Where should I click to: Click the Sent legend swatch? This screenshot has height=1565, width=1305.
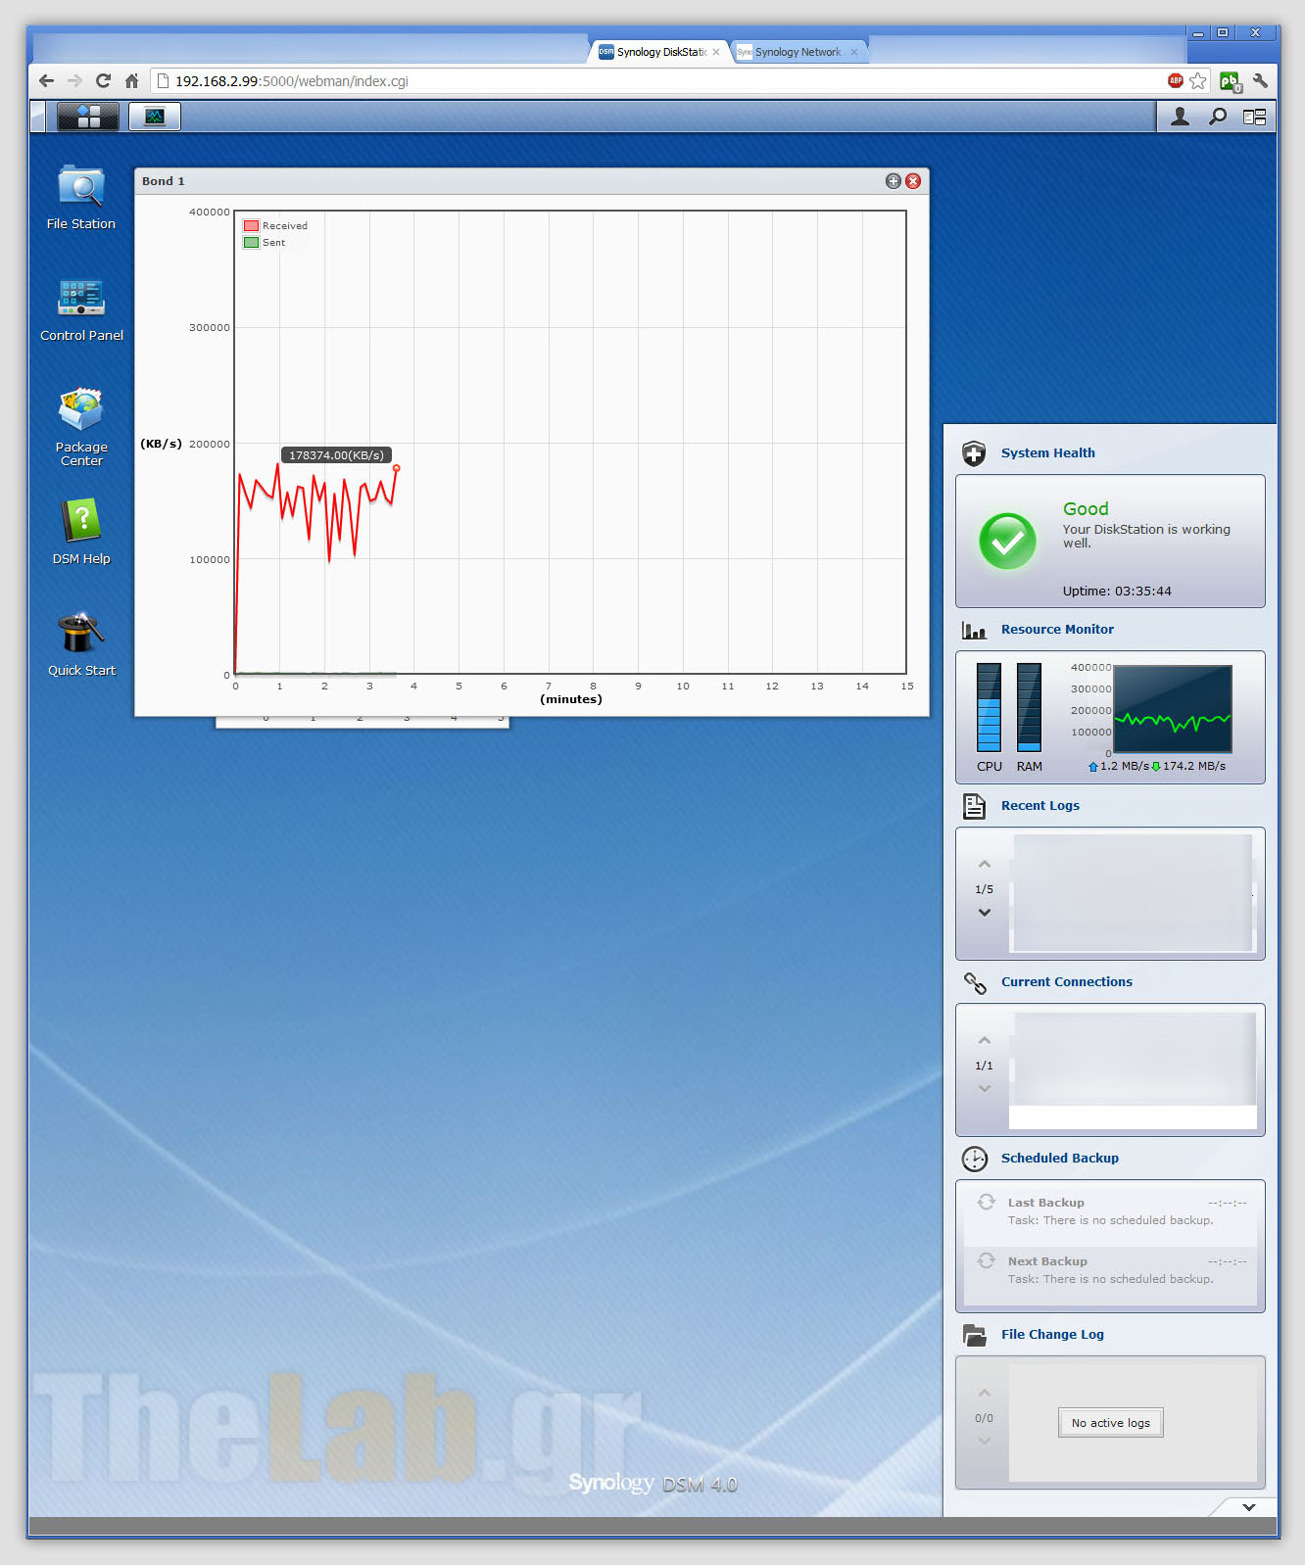pyautogui.click(x=252, y=242)
